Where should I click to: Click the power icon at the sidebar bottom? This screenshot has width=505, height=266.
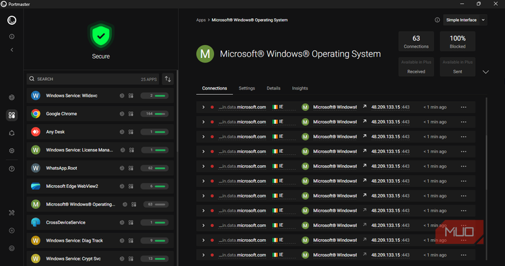pos(11,248)
